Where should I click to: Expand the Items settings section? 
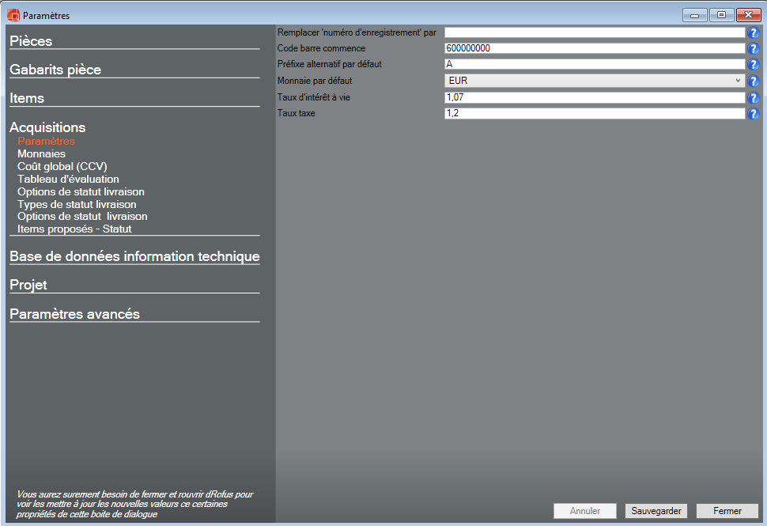click(27, 98)
